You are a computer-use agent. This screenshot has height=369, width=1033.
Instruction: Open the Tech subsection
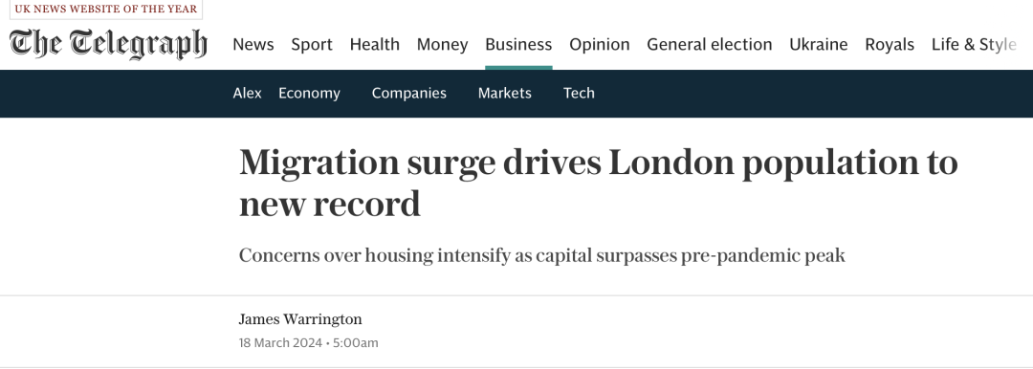coord(579,93)
